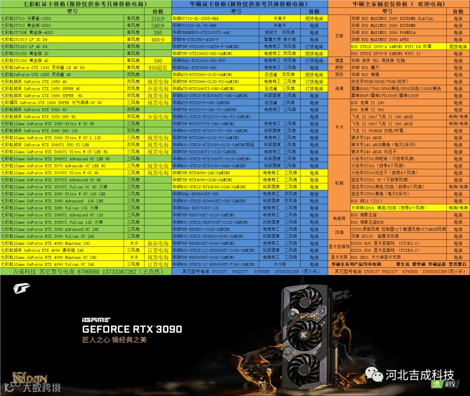
Task: Click the 590 price cell
Action: [x=158, y=60]
